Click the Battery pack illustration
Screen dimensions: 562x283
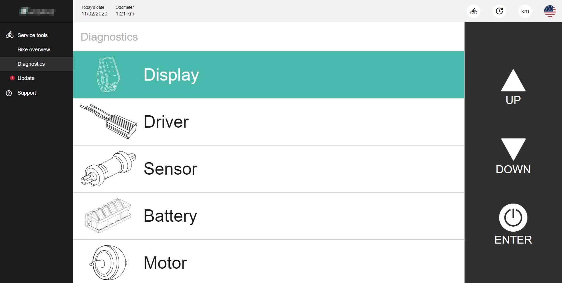tap(108, 216)
